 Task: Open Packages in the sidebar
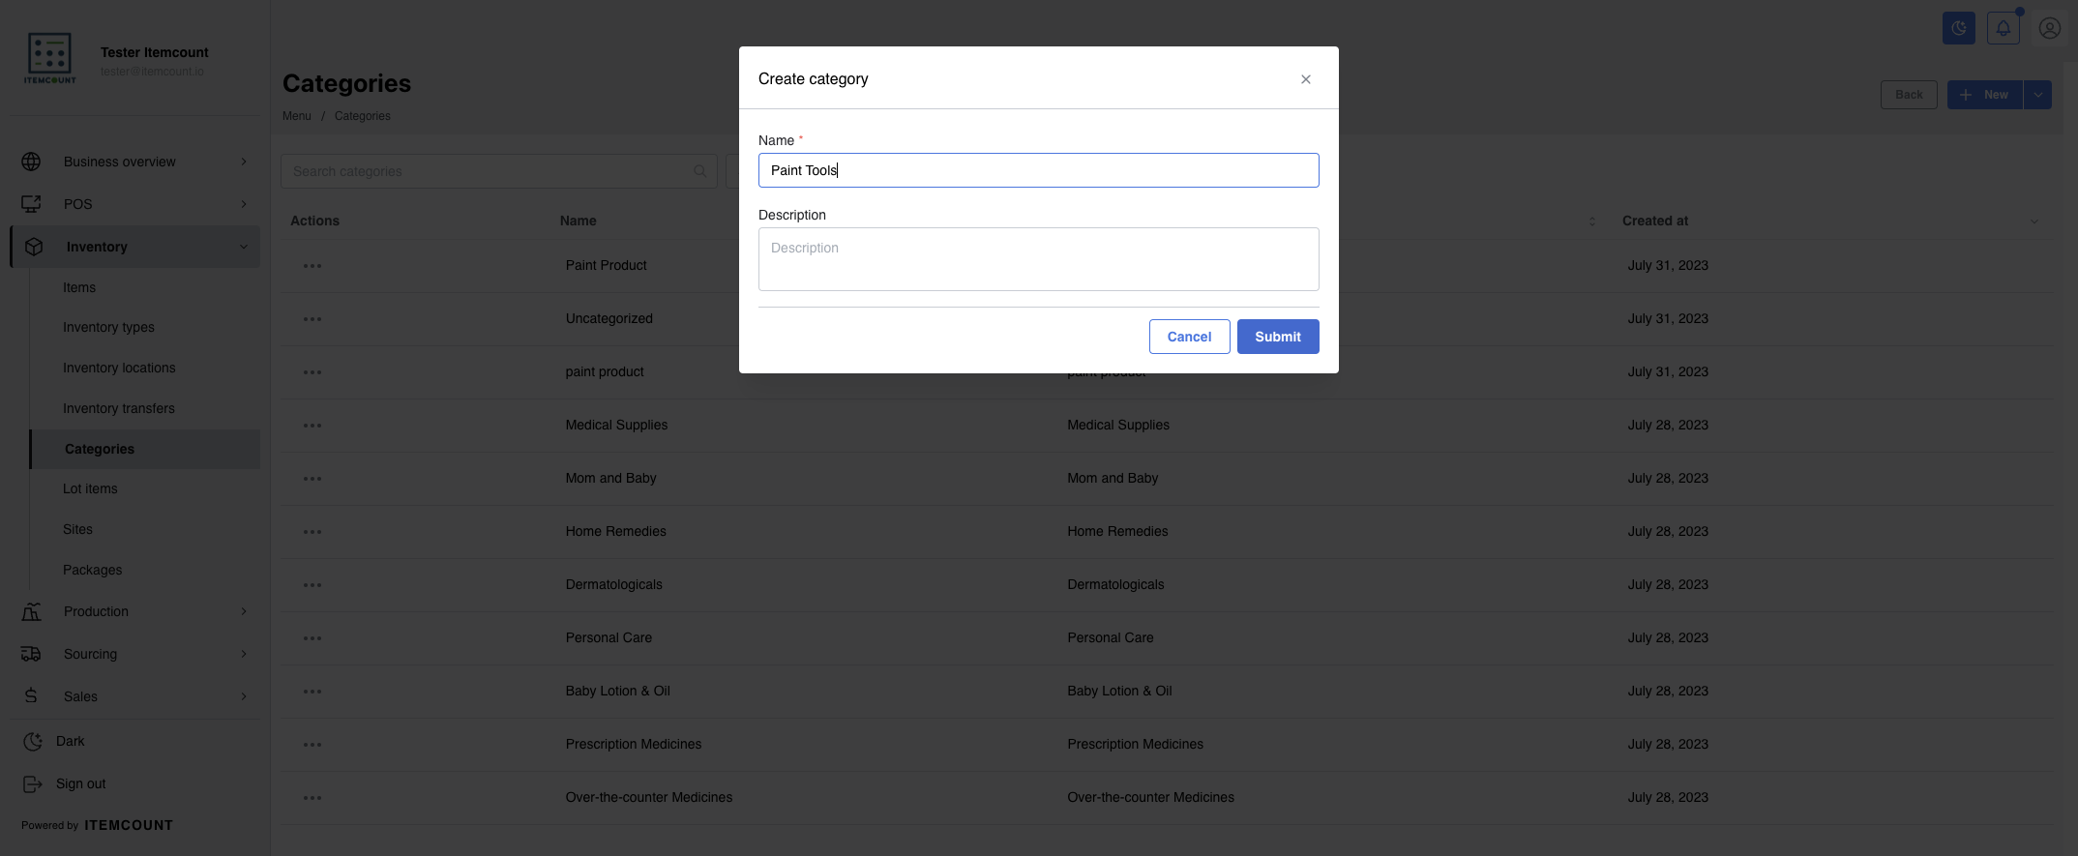[92, 570]
